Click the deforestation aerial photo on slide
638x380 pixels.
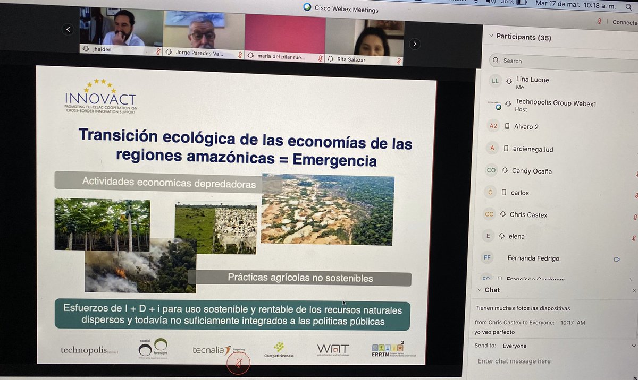coord(328,209)
